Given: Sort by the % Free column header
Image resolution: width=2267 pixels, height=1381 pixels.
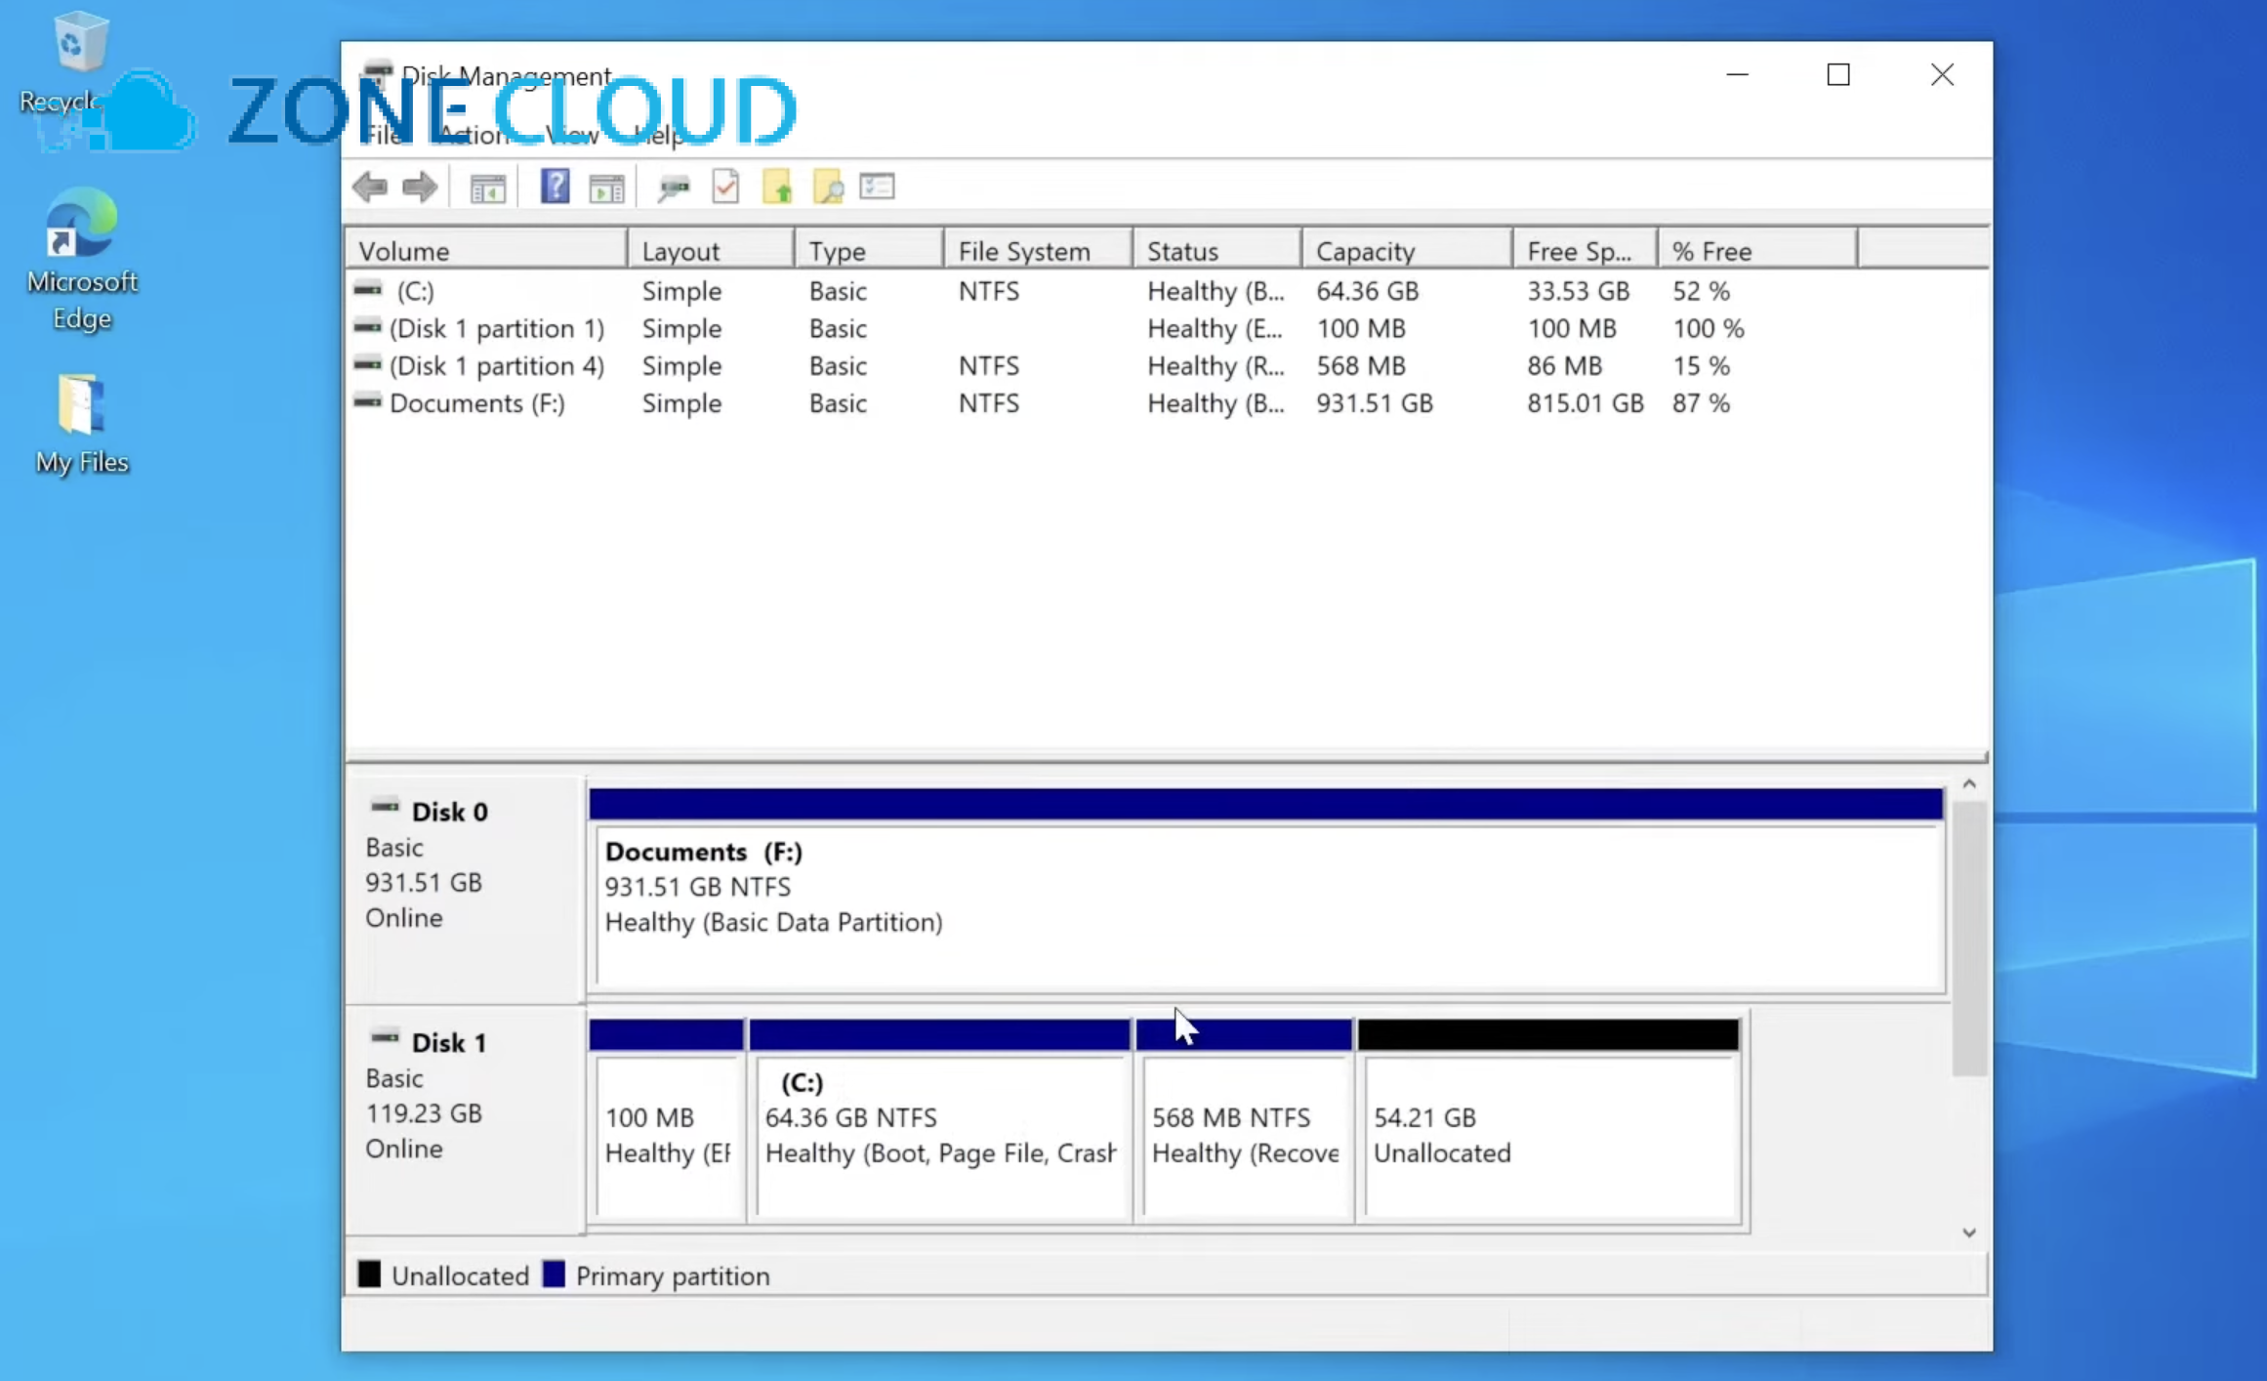Looking at the screenshot, I should pos(1757,251).
